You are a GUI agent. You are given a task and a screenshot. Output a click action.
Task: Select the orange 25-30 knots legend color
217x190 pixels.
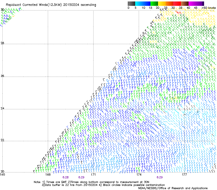click(x=169, y=4)
